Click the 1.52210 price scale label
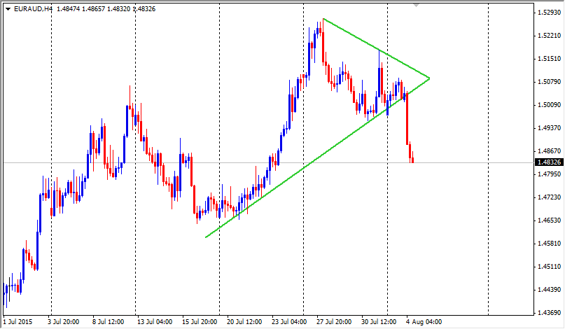This screenshot has height=329, width=565. (549, 35)
